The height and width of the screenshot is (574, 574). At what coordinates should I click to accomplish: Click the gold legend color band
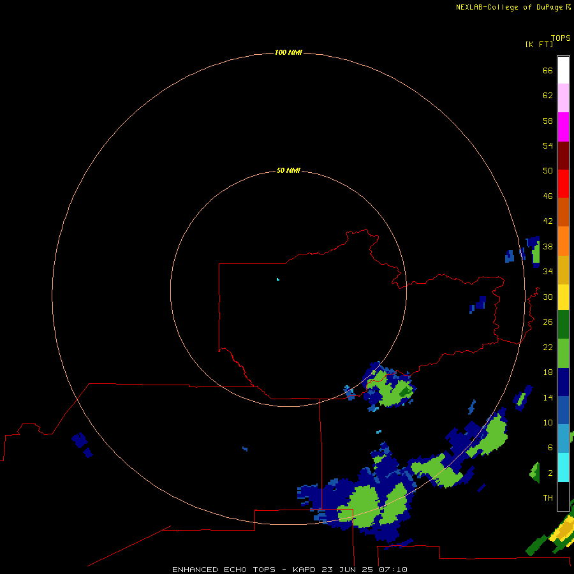coord(563,270)
